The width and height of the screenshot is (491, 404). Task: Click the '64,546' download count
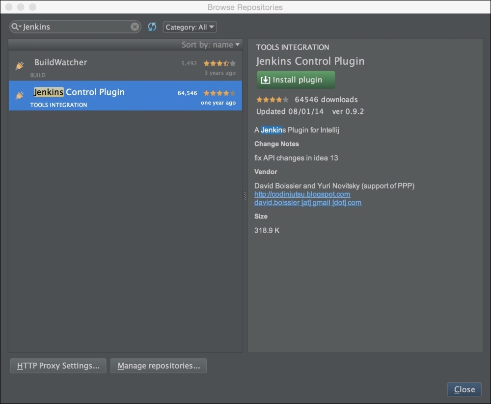click(x=187, y=93)
